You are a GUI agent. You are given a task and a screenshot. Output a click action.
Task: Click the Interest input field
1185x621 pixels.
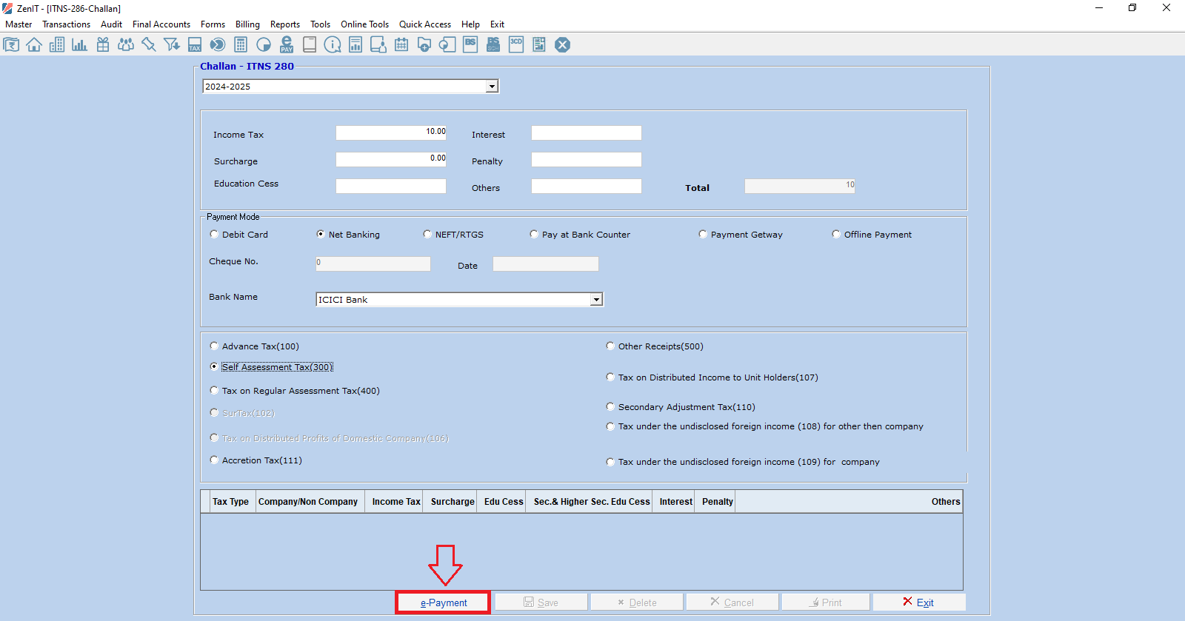(x=587, y=132)
